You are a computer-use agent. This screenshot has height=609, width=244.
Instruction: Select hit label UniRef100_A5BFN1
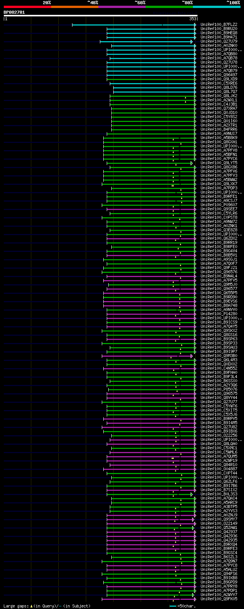(x=219, y=155)
